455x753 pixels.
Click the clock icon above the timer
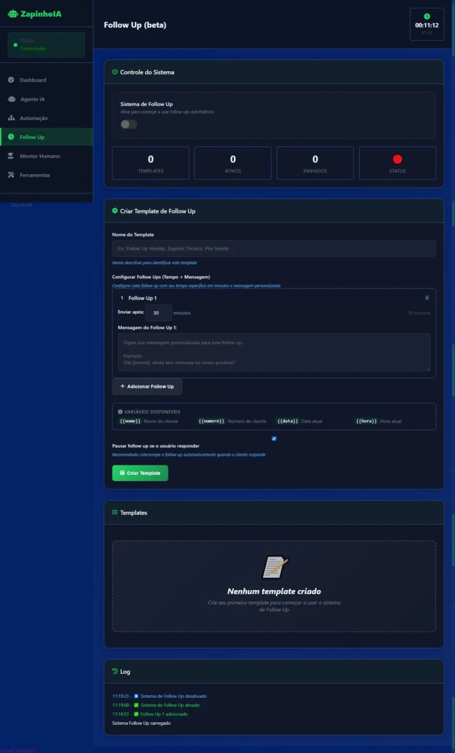click(427, 16)
